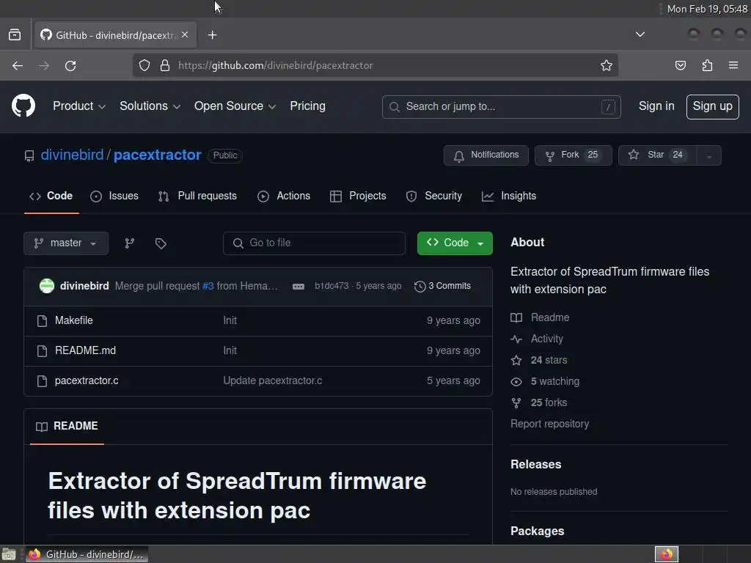The image size is (751, 563).
Task: Expand the Solutions navigation menu
Action: coord(150,106)
